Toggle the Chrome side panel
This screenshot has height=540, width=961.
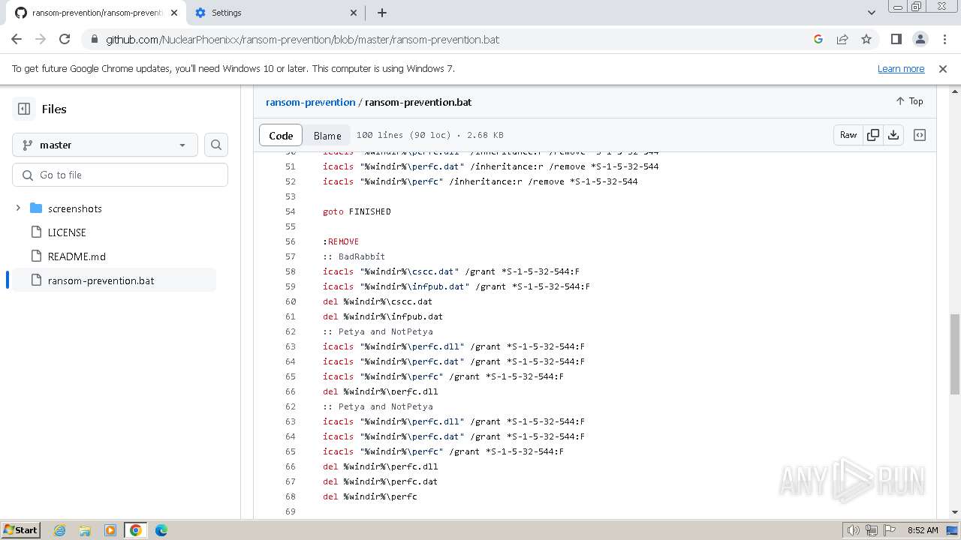coord(896,39)
